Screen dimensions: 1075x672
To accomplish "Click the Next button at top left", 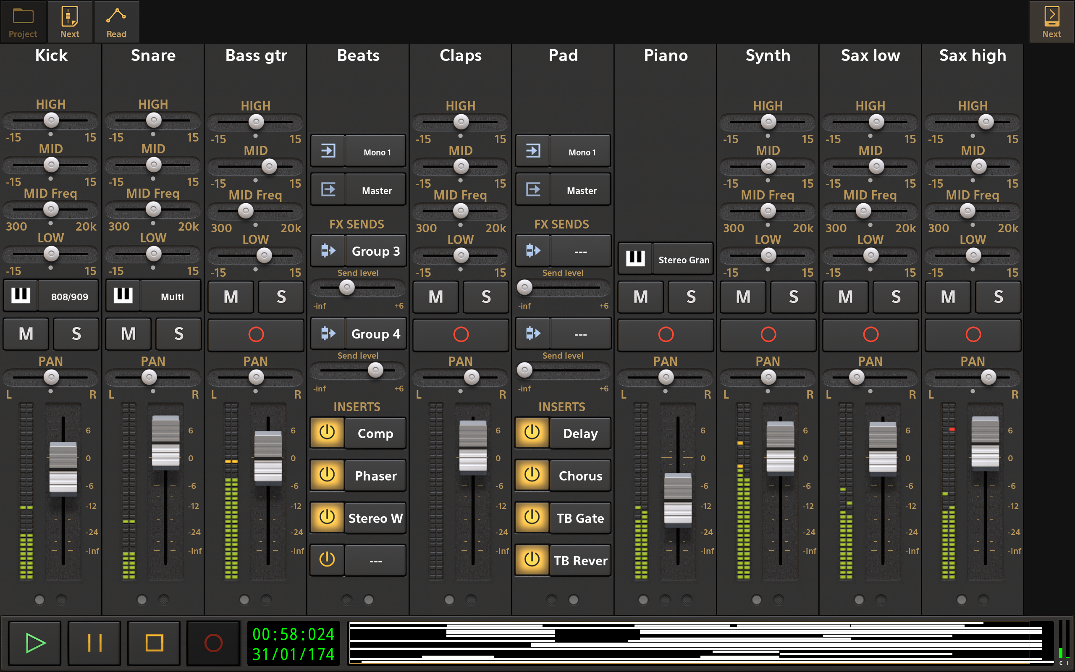I will pyautogui.click(x=70, y=21).
